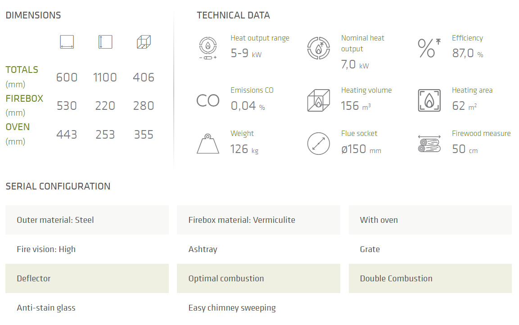The width and height of the screenshot is (519, 325).
Task: Click the Optimal combustion cell
Action: click(258, 279)
